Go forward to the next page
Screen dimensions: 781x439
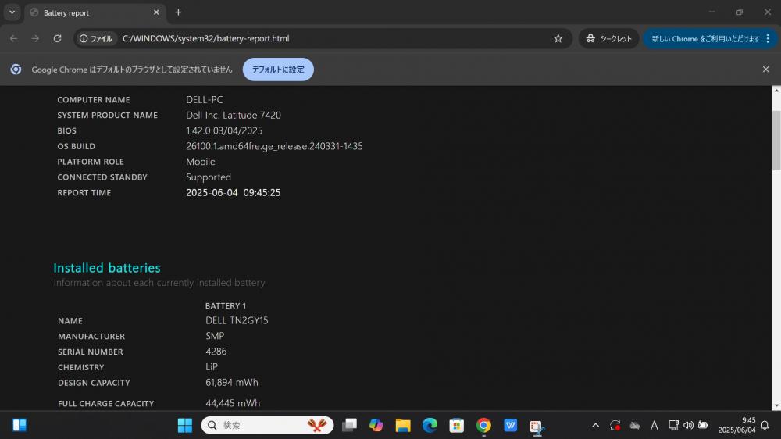tap(35, 38)
